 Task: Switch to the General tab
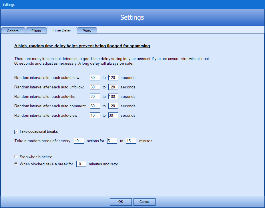click(x=13, y=31)
